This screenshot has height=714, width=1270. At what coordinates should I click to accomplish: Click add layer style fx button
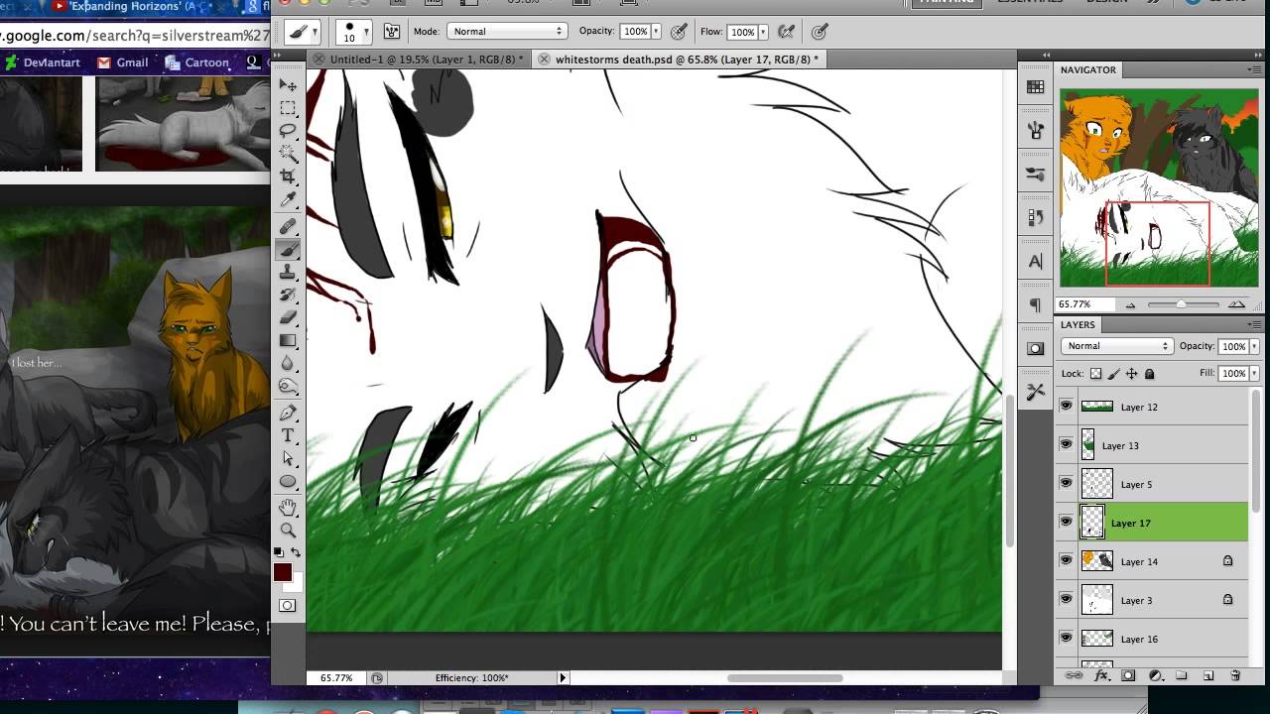click(1101, 675)
